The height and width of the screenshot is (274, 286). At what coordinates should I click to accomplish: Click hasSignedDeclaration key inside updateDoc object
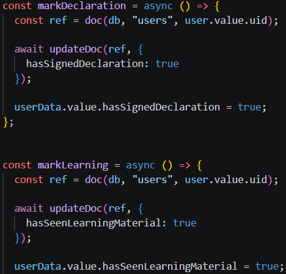click(x=85, y=64)
